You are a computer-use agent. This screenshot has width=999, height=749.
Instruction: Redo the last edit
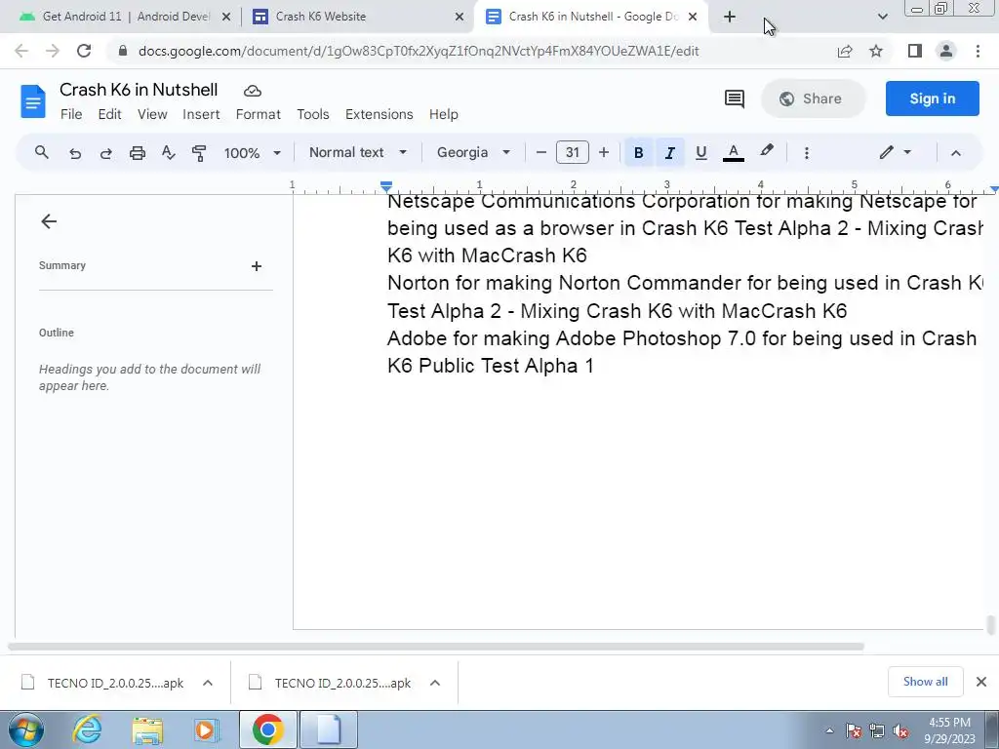[x=105, y=153]
